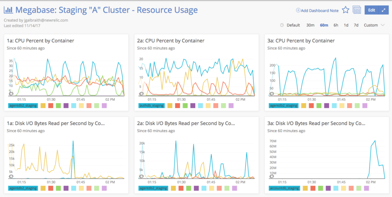Click the Edit button
Screen dimensions: 392x197
point(372,10)
